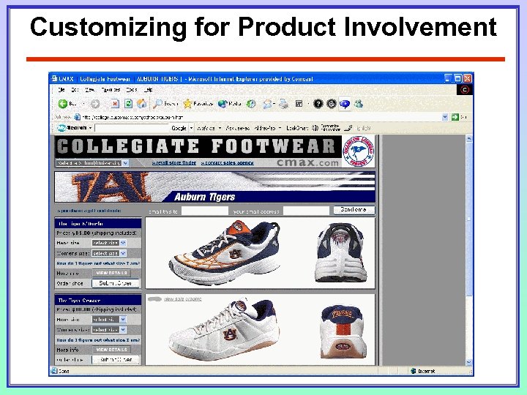Image resolution: width=527 pixels, height=395 pixels.
Task: Click the scrollbar up arrow
Action: tap(469, 139)
